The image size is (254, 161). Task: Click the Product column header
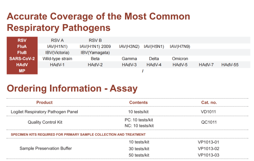click(x=44, y=103)
